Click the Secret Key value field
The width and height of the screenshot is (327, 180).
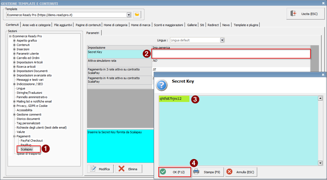coord(231,54)
